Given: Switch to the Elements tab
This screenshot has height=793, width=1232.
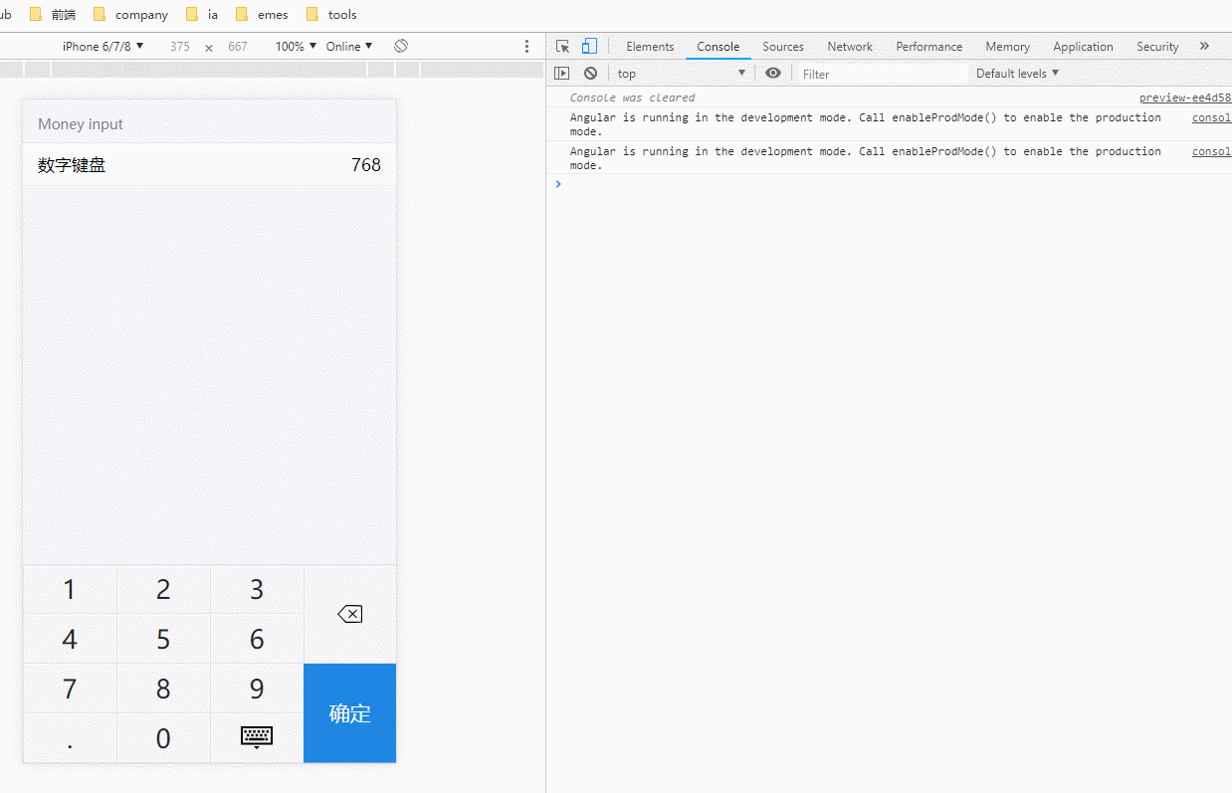Looking at the screenshot, I should [650, 46].
